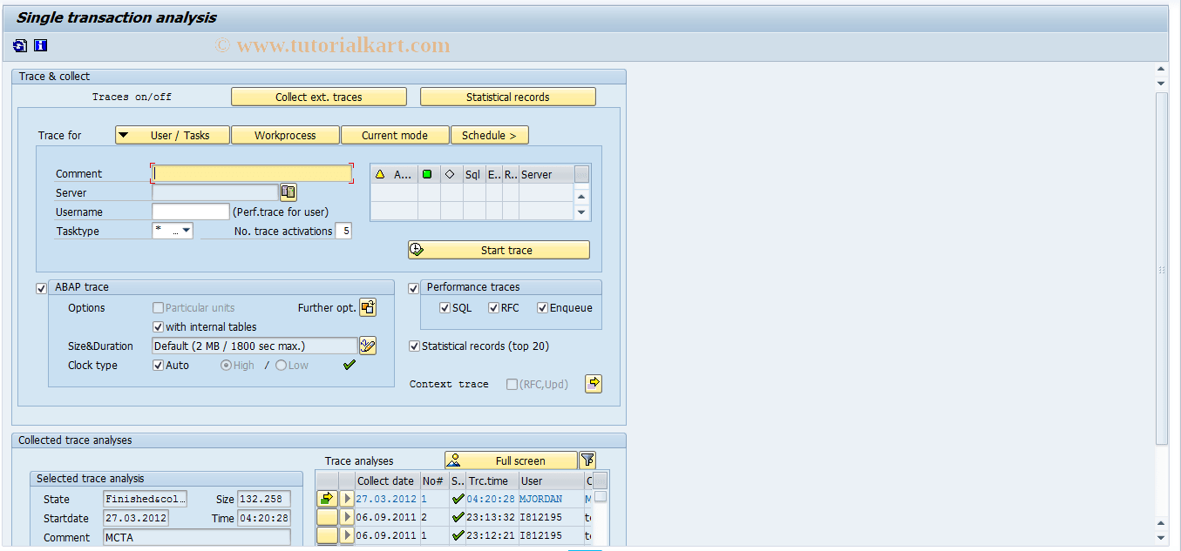Click the refresh icon in the toolbar
This screenshot has width=1181, height=551.
tap(19, 45)
